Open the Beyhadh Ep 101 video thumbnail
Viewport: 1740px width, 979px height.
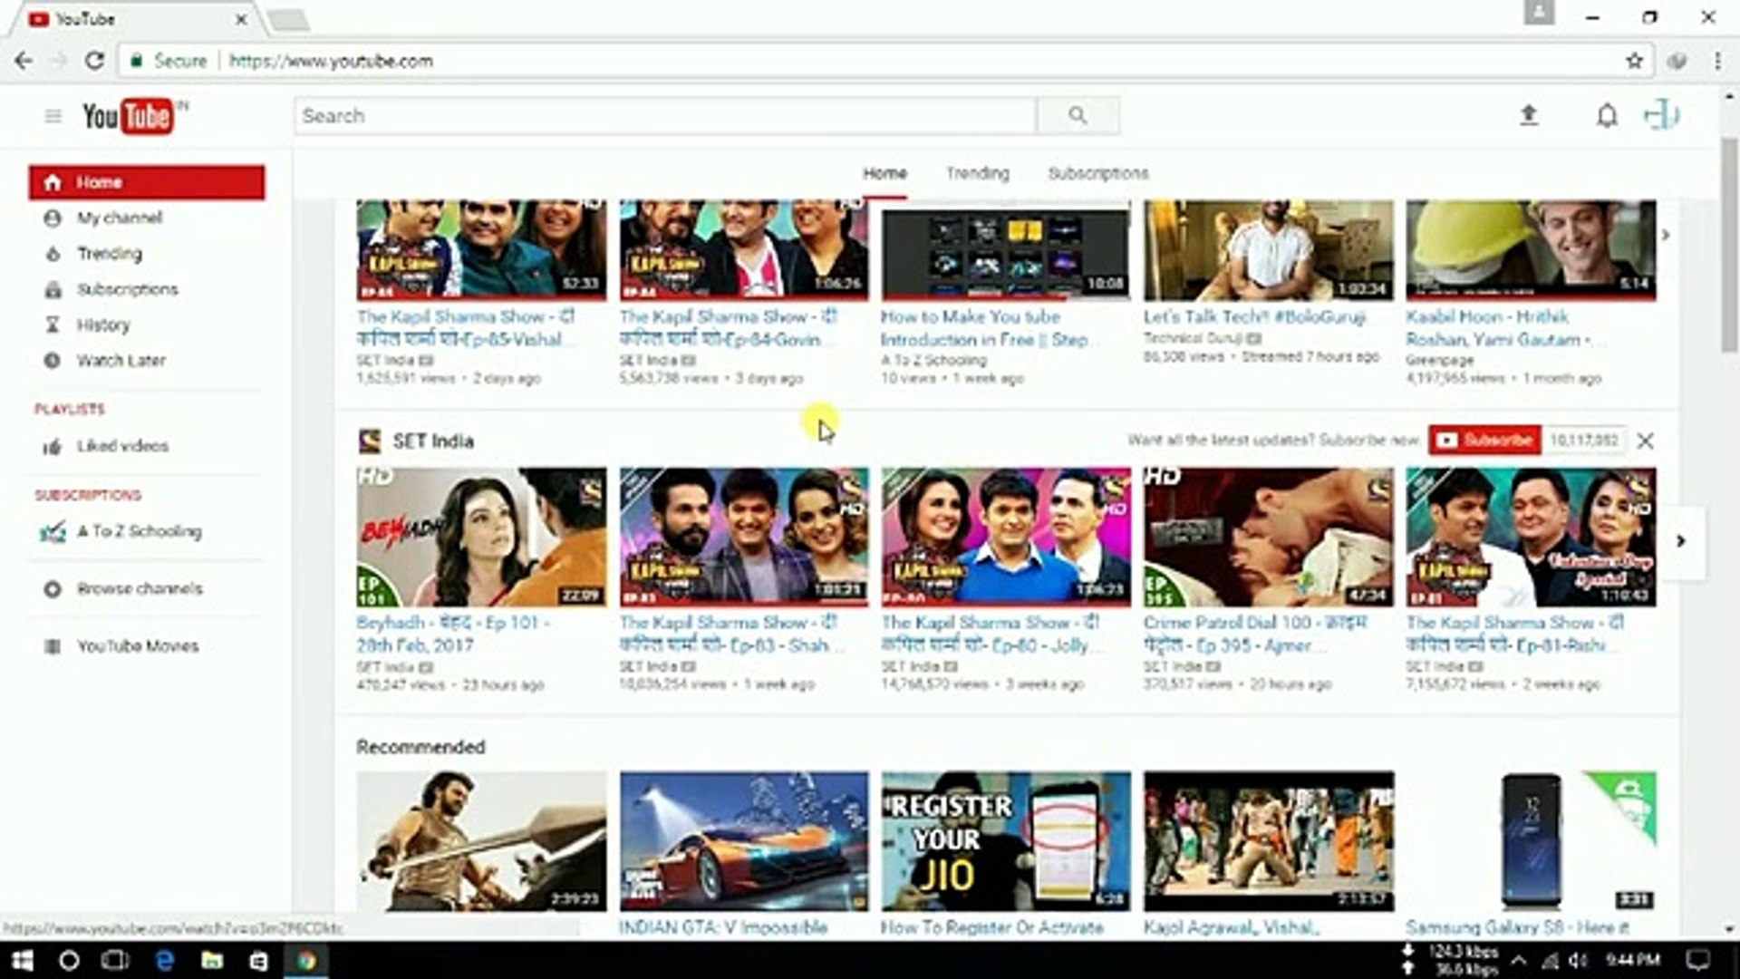click(x=480, y=537)
